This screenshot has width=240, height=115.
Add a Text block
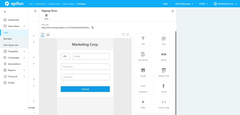coord(163,40)
